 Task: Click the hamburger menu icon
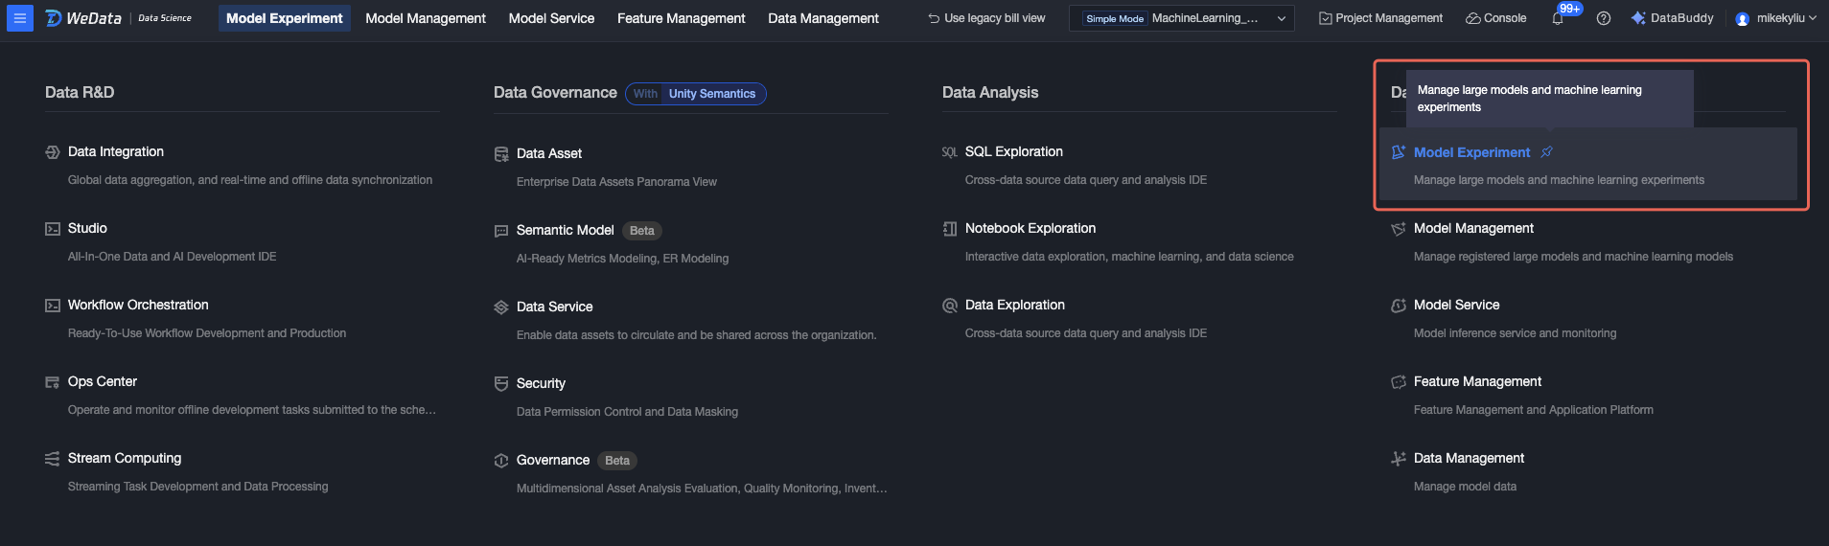(19, 18)
